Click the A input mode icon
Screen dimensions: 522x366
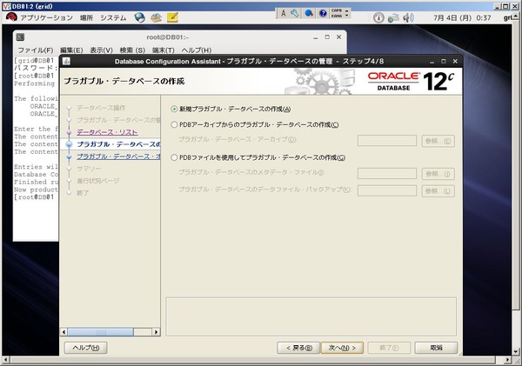pos(284,13)
